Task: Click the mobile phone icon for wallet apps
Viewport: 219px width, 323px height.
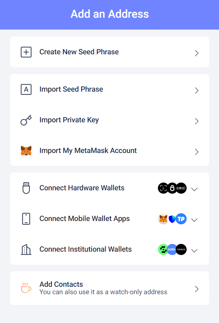Action: tap(26, 218)
